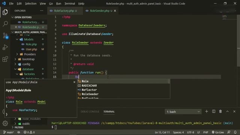The image size is (240, 135).
Task: Select the RADIXCHAR constant suggestion
Action: pos(123,85)
